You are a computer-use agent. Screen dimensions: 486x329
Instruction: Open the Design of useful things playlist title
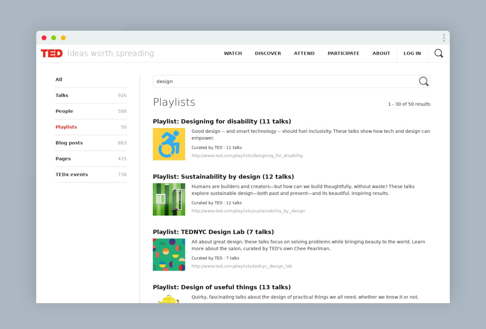pos(222,287)
